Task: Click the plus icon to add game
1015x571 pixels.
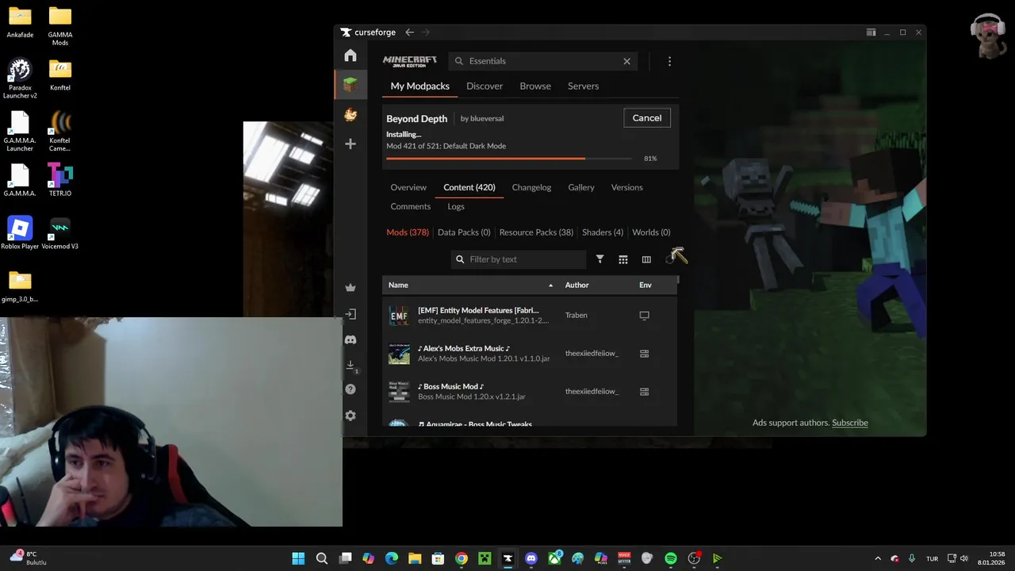Action: point(350,144)
